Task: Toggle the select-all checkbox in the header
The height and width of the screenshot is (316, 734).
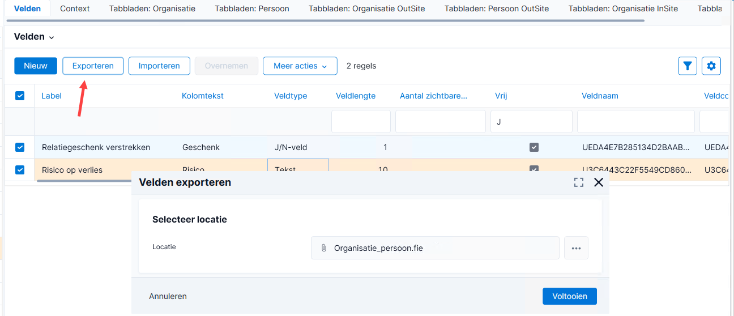Action: pyautogui.click(x=20, y=96)
